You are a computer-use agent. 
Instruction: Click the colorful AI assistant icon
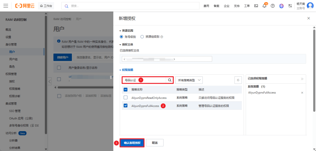(281, 6)
